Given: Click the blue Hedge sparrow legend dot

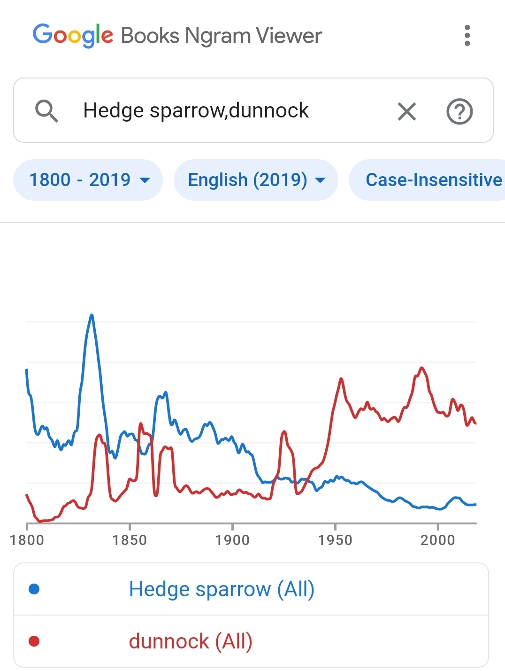Looking at the screenshot, I should click(34, 589).
